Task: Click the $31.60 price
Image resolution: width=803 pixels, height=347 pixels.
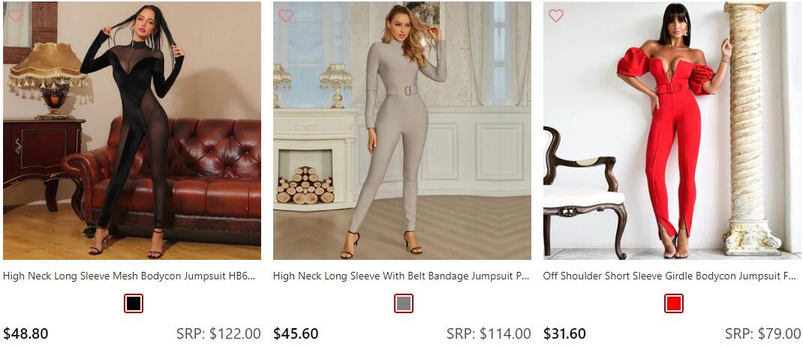Action: tap(564, 333)
